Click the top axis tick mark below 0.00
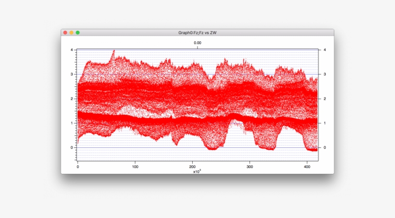The height and width of the screenshot is (218, 395). 197,48
